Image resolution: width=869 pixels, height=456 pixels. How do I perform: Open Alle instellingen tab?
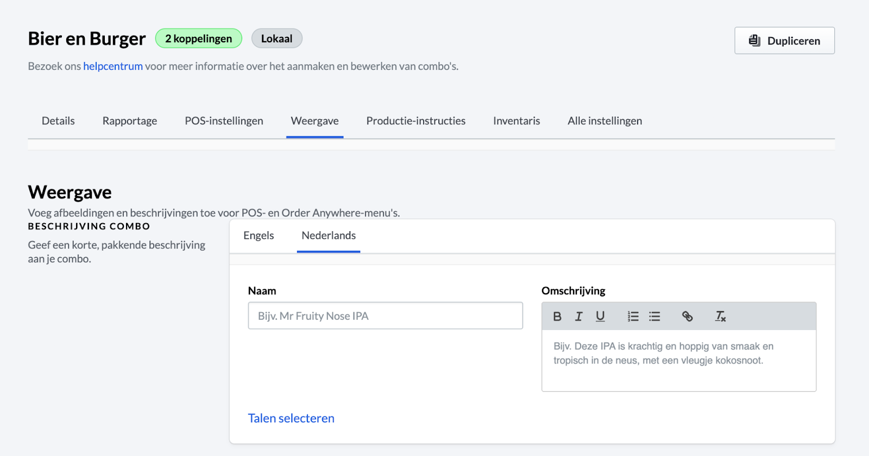pyautogui.click(x=604, y=121)
